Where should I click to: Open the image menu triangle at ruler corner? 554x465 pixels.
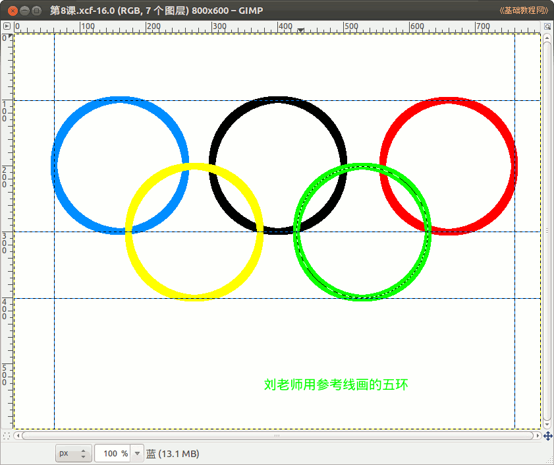7,26
